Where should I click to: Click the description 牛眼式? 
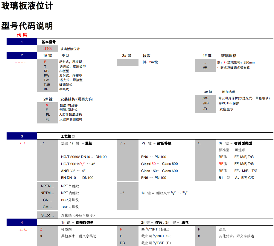point(64,89)
